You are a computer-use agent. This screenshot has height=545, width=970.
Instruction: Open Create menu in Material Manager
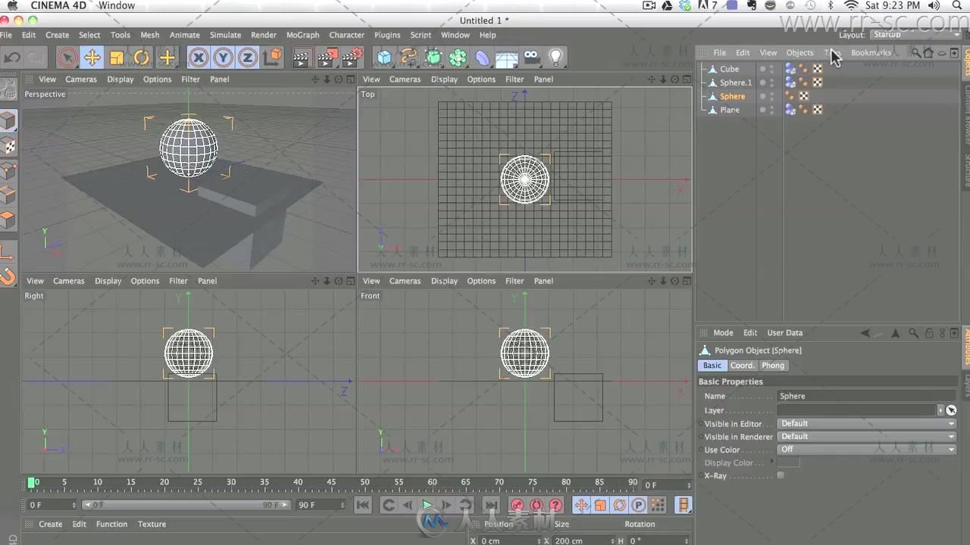point(51,525)
